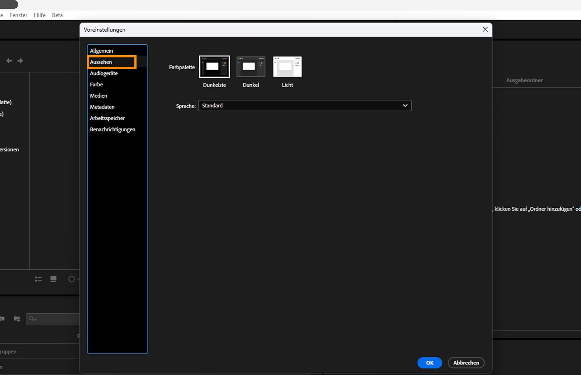Go back using the left arrow icon

9,61
